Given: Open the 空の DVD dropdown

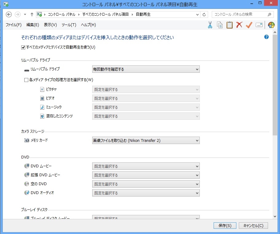Looking at the screenshot, I should pos(146,184).
